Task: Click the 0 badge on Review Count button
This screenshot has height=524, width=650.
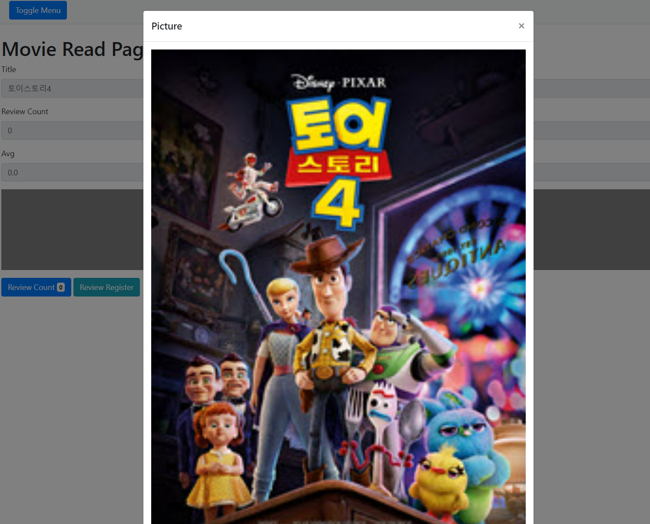Action: tap(61, 287)
